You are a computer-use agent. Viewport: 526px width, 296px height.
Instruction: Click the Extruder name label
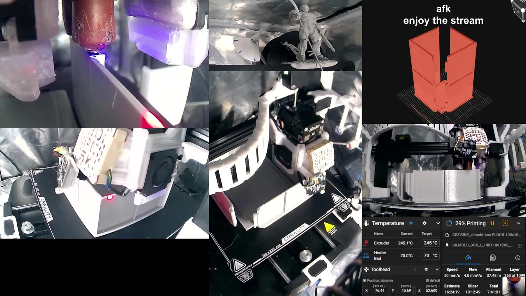pyautogui.click(x=381, y=243)
